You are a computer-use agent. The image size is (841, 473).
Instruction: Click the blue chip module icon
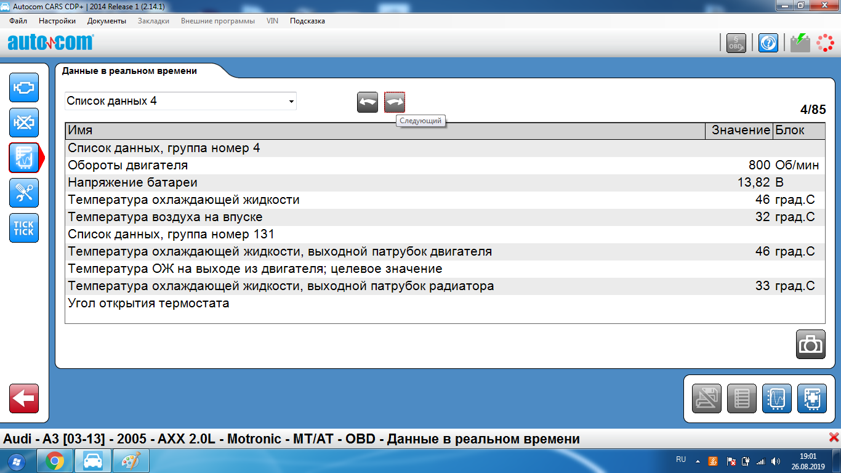point(812,398)
